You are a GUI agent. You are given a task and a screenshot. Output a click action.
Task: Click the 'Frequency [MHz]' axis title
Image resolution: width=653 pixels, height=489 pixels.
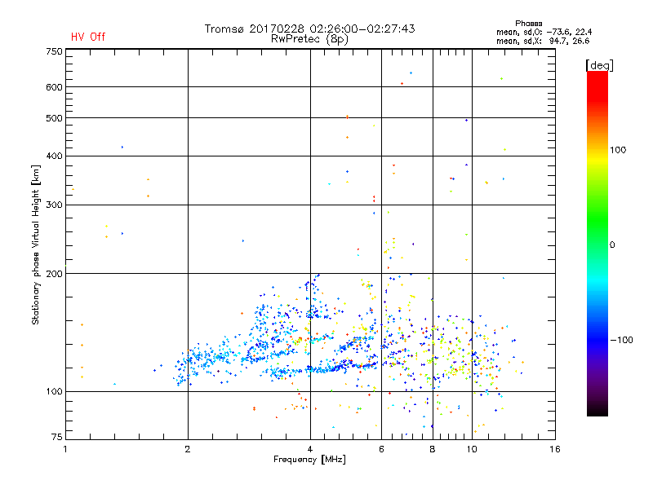(309, 460)
